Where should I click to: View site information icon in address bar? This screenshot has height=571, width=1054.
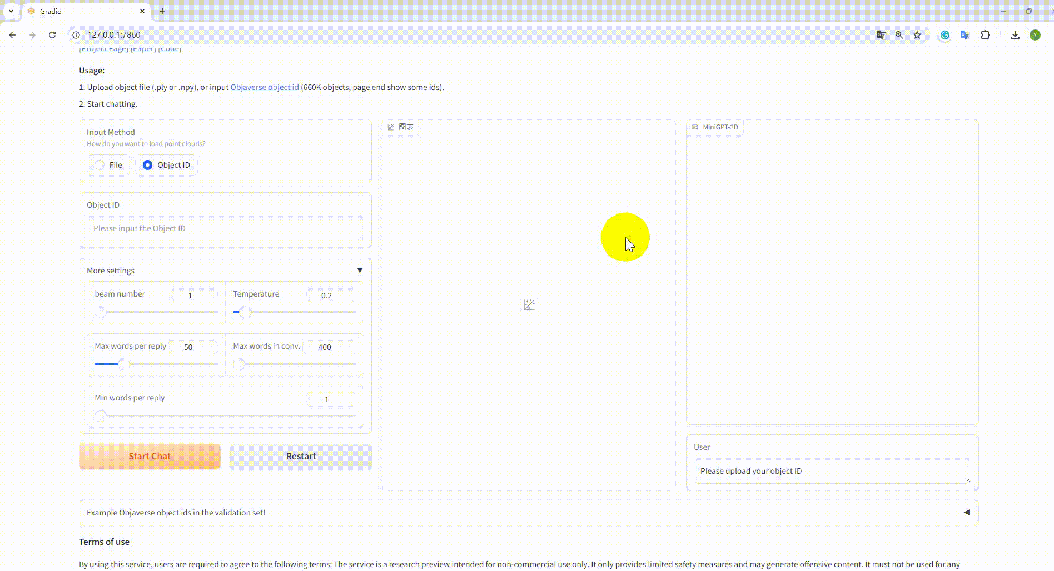pyautogui.click(x=77, y=35)
